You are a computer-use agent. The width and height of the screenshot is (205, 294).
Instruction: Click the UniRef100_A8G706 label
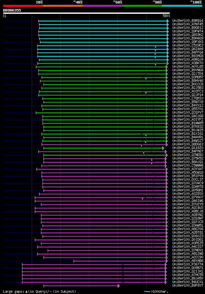click(x=188, y=229)
